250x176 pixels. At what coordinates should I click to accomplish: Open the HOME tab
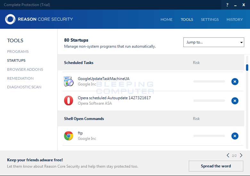click(x=166, y=20)
